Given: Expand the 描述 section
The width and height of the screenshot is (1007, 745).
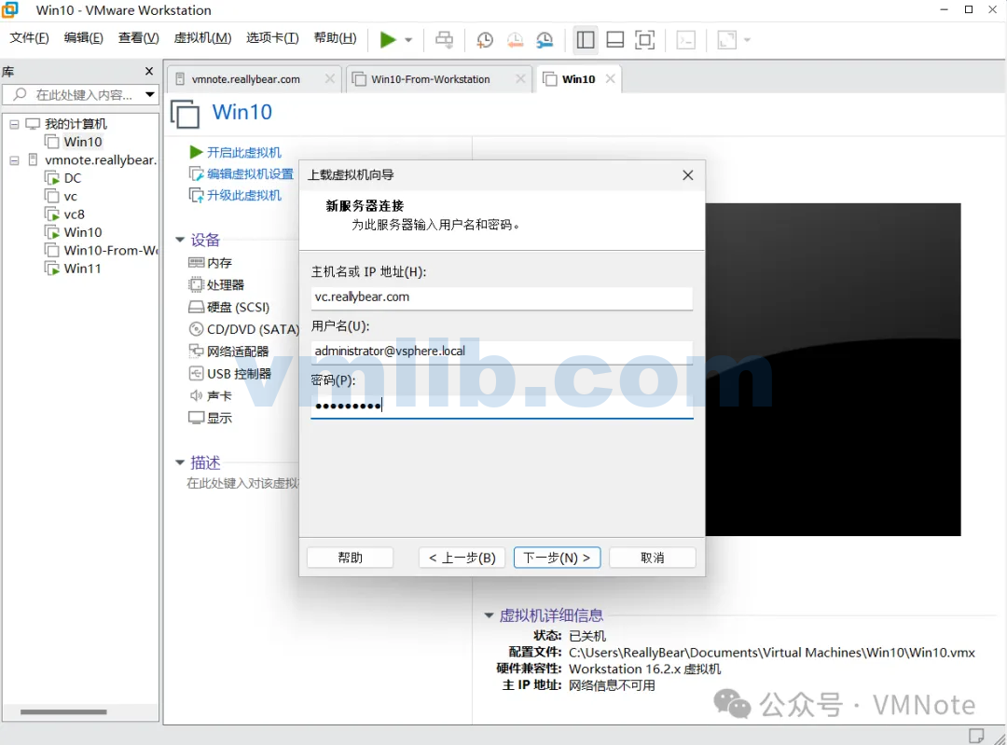Looking at the screenshot, I should pos(180,462).
